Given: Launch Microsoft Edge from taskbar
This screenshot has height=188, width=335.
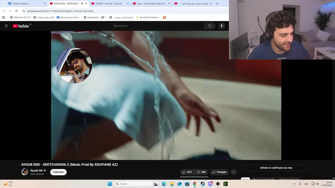Looking at the screenshot, I should click(164, 184).
